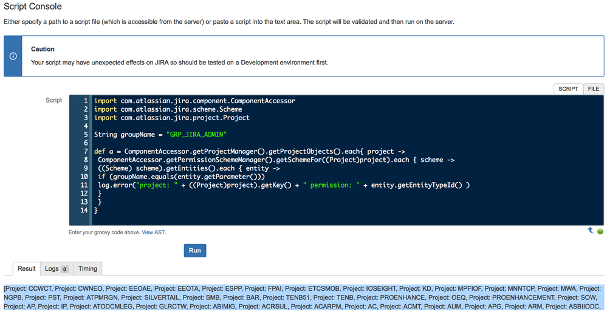The width and height of the screenshot is (607, 312).
Task: Click the 'def a = ComponentAccessor' line
Action: tap(249, 152)
